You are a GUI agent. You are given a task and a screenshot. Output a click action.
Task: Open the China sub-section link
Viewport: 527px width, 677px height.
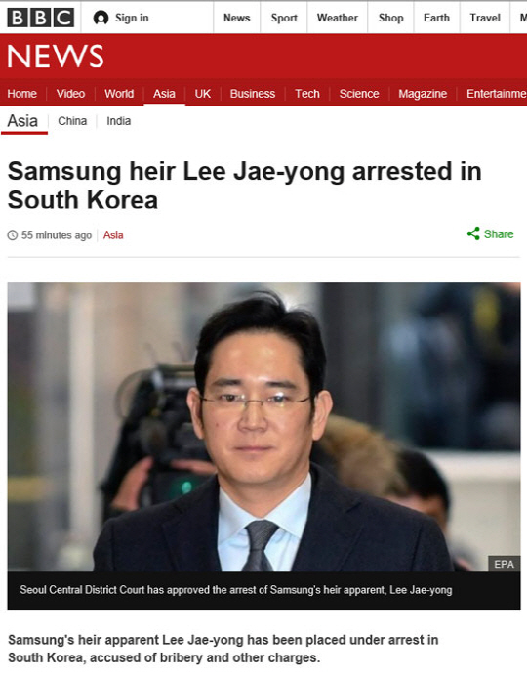[72, 121]
